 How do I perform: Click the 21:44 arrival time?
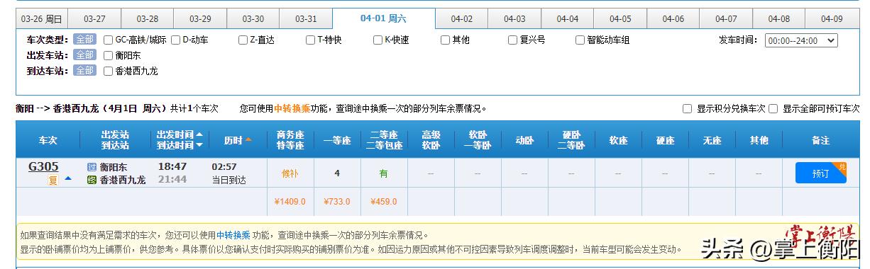click(172, 180)
